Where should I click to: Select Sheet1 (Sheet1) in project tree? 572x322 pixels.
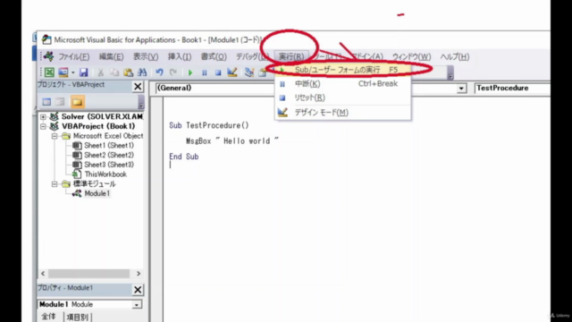[109, 145]
